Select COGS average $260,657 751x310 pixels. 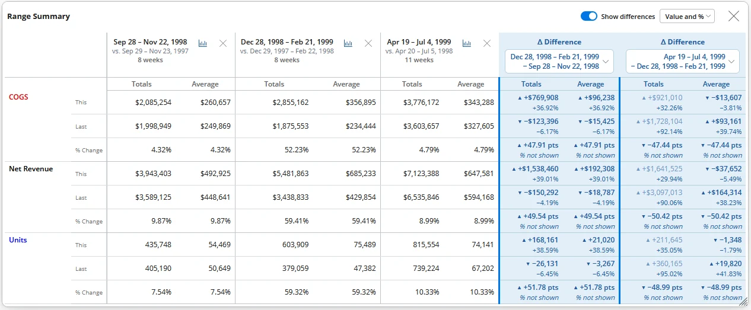pos(215,103)
